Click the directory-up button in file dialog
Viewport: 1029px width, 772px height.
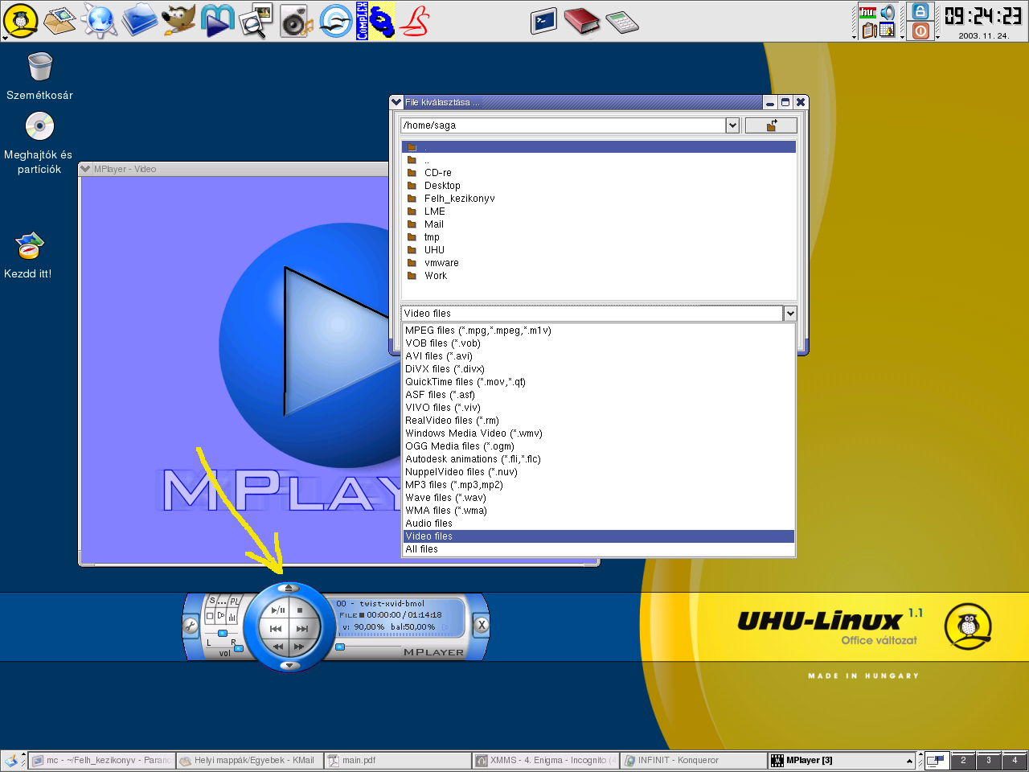[x=771, y=125]
